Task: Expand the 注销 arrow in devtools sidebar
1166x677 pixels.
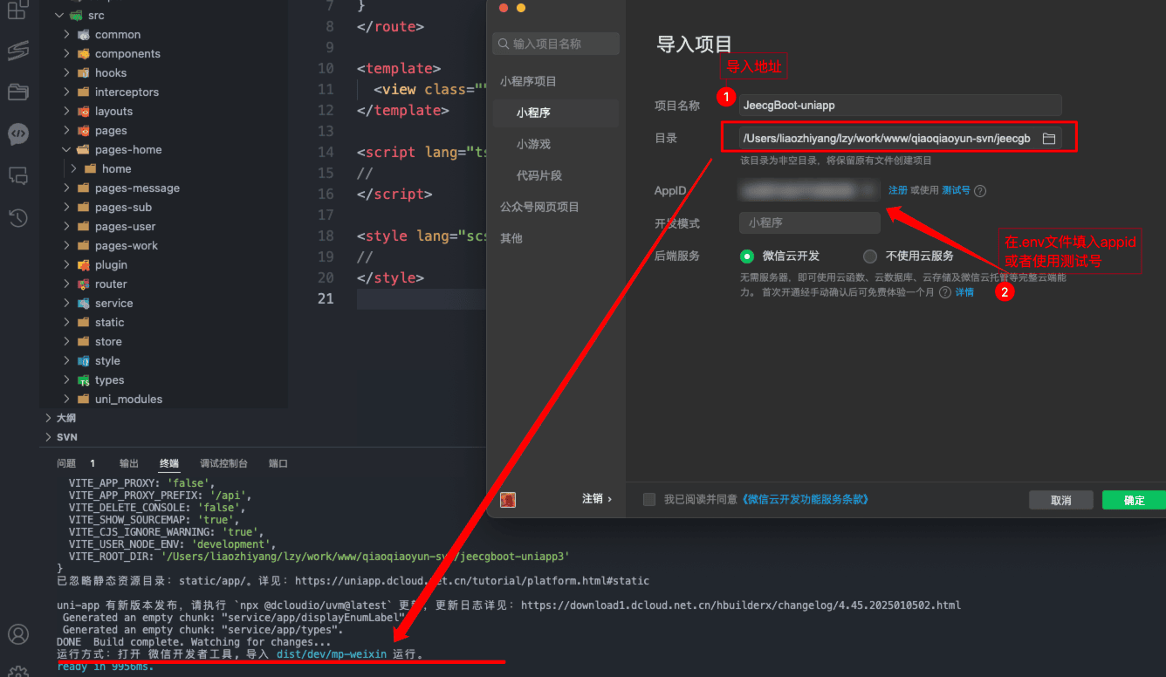Action: pos(609,499)
